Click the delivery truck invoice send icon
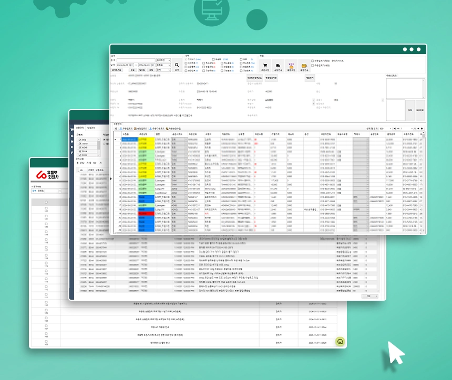Image resolution: width=452 pixels, height=380 pixels. (278, 66)
